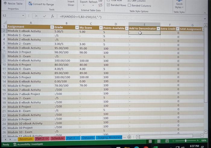
Task: Switch to Normal view icon
Action: [150, 141]
